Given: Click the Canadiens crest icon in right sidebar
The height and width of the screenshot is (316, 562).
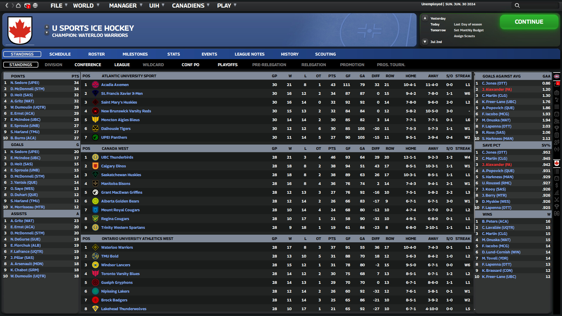Looking at the screenshot, I should pos(557,76).
